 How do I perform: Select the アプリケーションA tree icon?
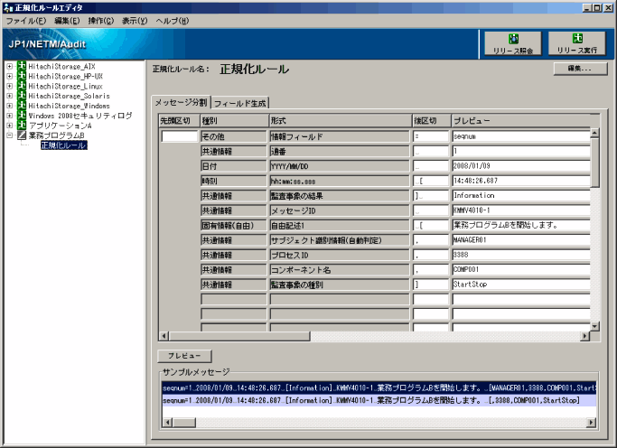pos(22,126)
